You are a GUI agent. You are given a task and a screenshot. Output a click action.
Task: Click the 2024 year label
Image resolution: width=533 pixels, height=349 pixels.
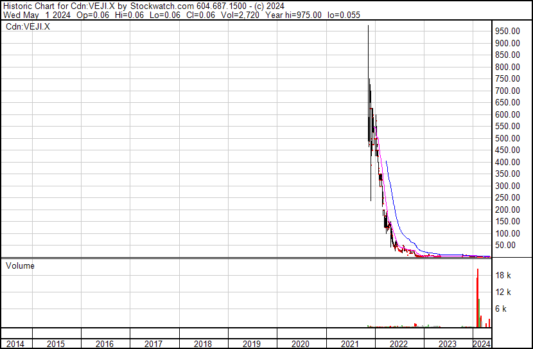pyautogui.click(x=482, y=344)
